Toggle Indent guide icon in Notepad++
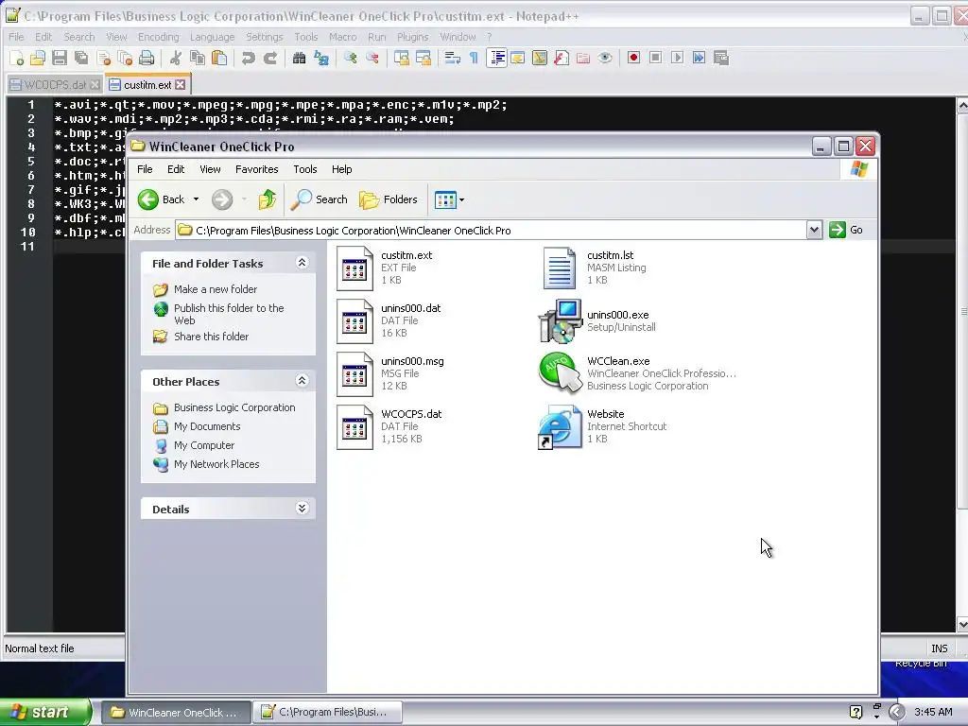 (496, 58)
